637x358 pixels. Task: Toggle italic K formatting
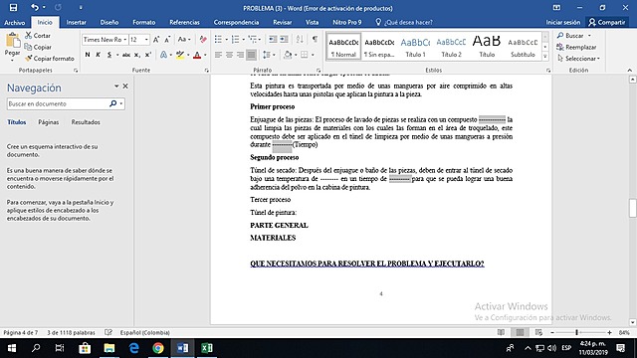[98, 55]
